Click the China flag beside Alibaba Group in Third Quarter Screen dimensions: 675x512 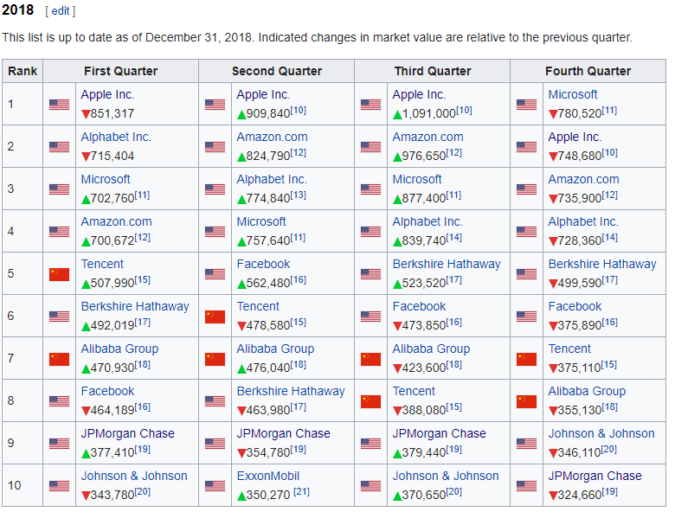(370, 359)
